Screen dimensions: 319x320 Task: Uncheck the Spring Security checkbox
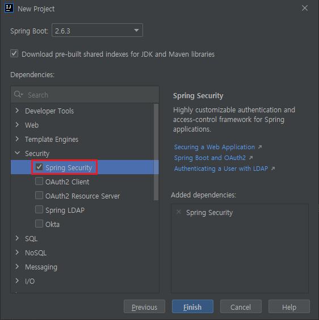[x=39, y=167]
